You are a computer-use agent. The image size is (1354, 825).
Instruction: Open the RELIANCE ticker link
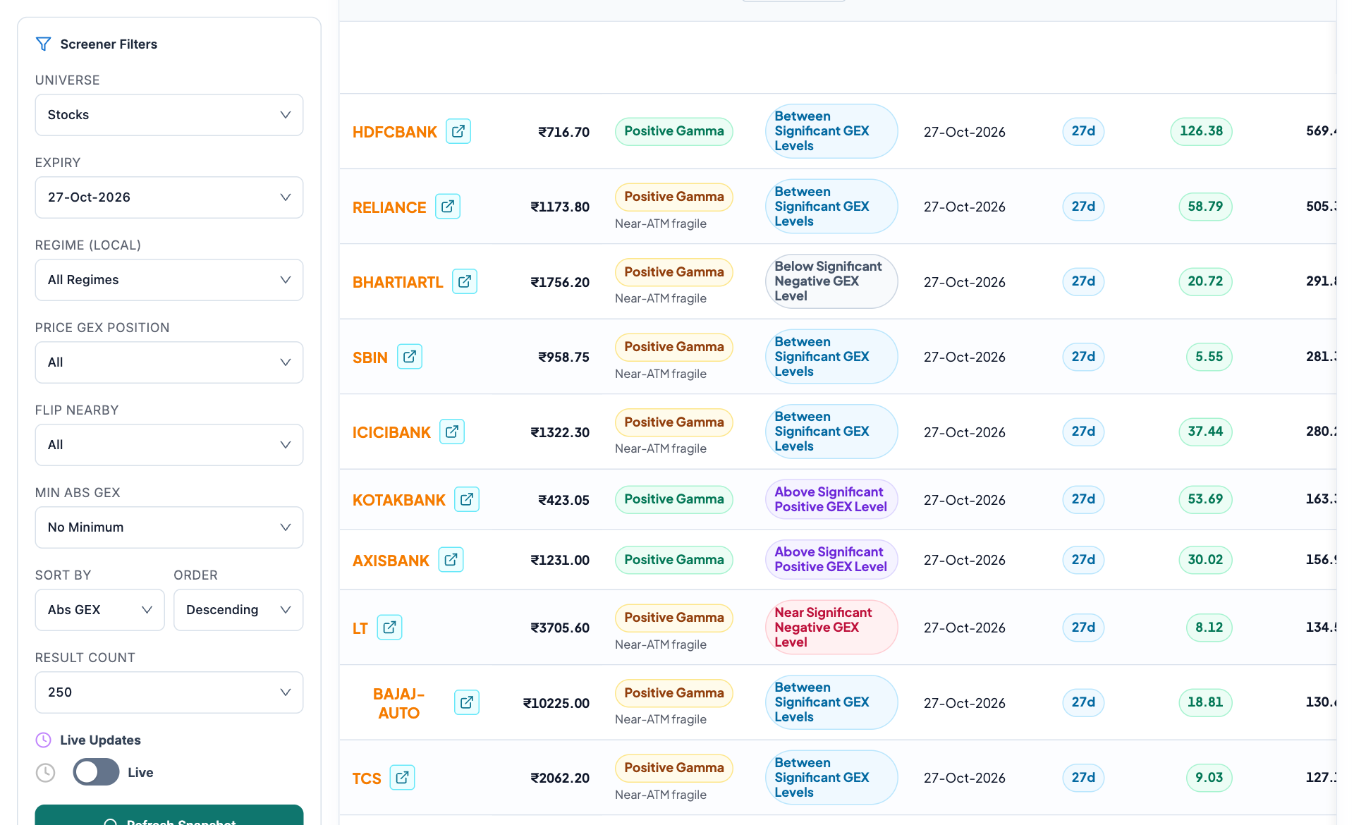point(389,207)
